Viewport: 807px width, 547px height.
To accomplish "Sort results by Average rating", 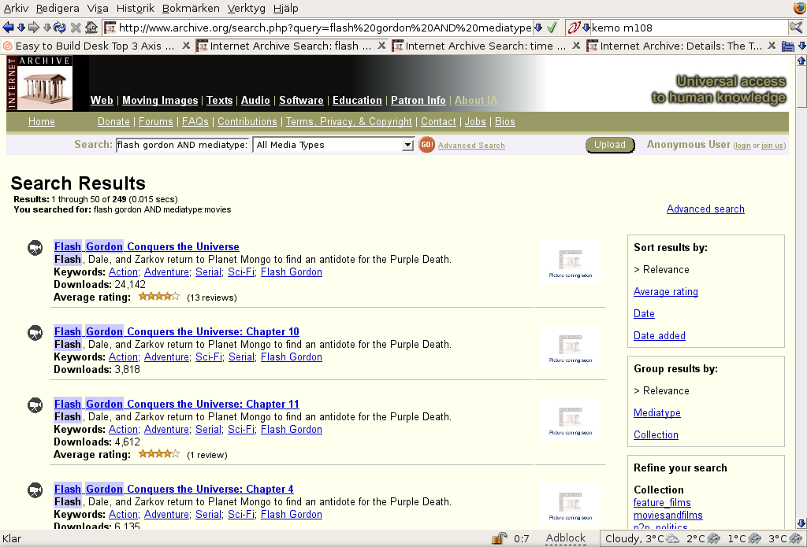I will tap(665, 291).
